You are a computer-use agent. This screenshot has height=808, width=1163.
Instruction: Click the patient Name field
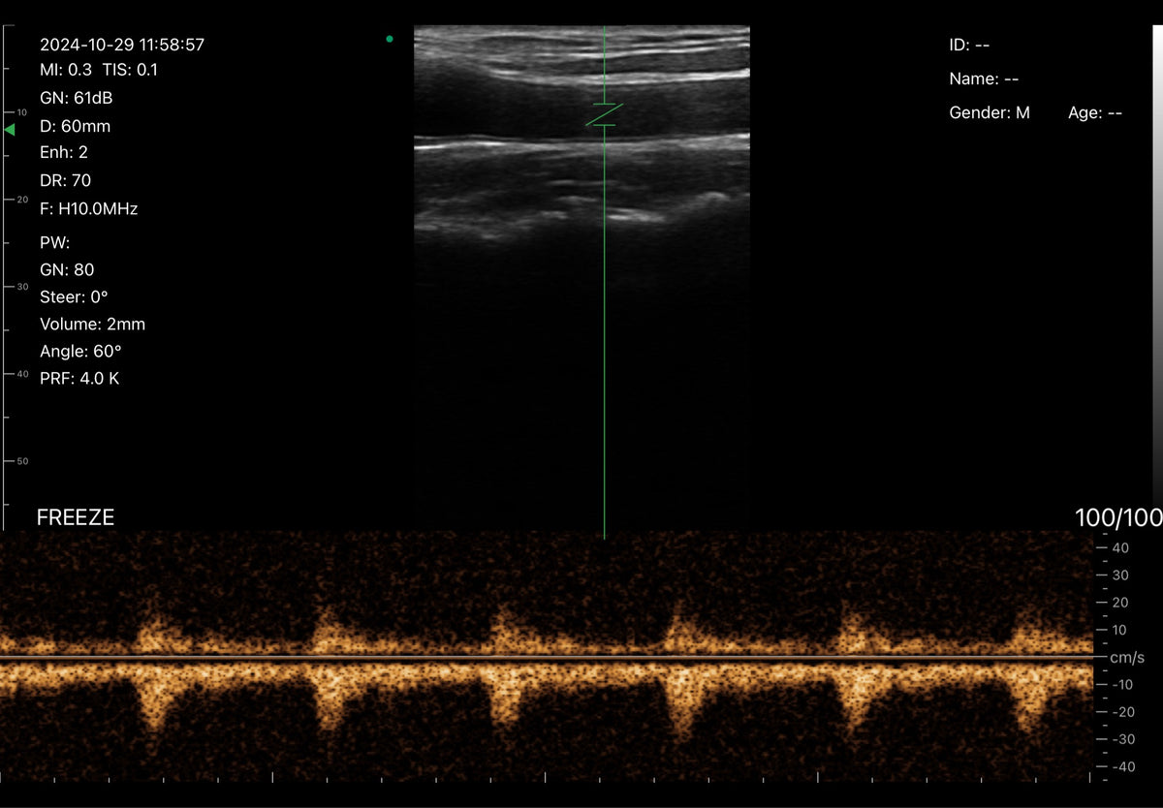[984, 78]
